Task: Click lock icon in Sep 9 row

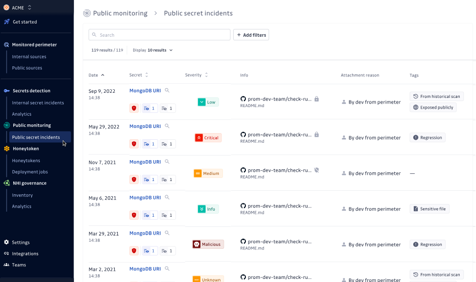Action: [x=317, y=99]
